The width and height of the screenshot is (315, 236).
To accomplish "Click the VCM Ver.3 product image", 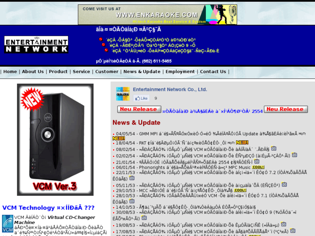I will pos(55,139).
